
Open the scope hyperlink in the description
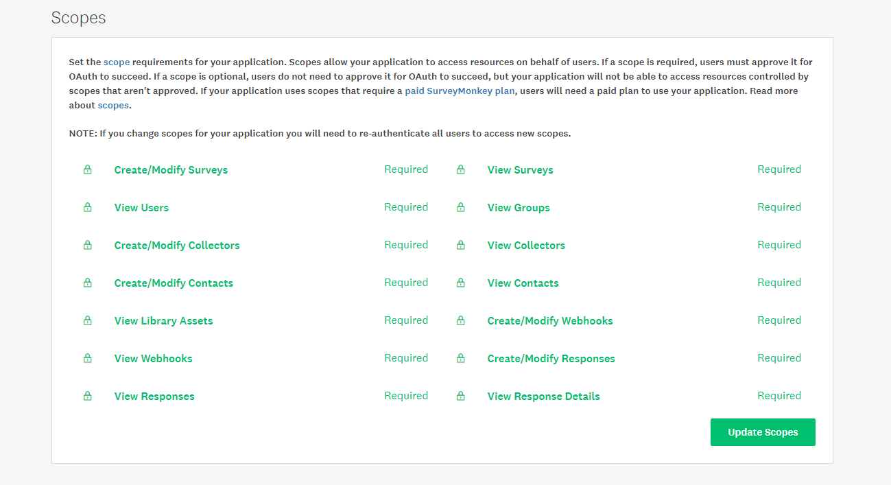tap(117, 62)
